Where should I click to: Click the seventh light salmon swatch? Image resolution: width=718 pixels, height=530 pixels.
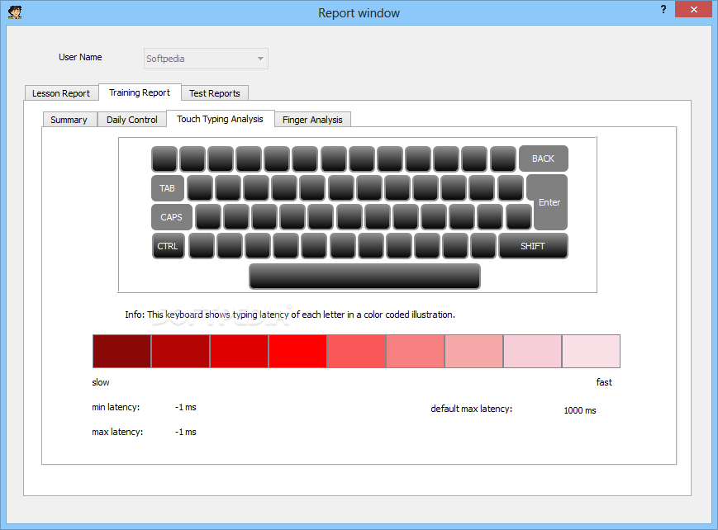tap(474, 351)
